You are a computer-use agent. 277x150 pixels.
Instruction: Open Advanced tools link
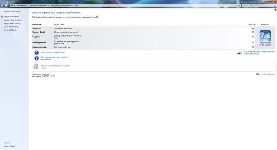(x=10, y=30)
